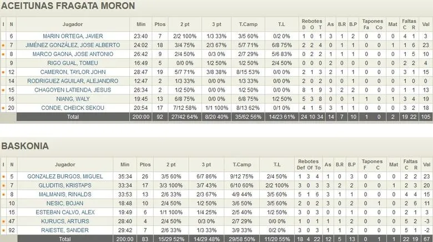Select Niang, Waly player name
Screen dimensions: 433x242
click(73, 99)
